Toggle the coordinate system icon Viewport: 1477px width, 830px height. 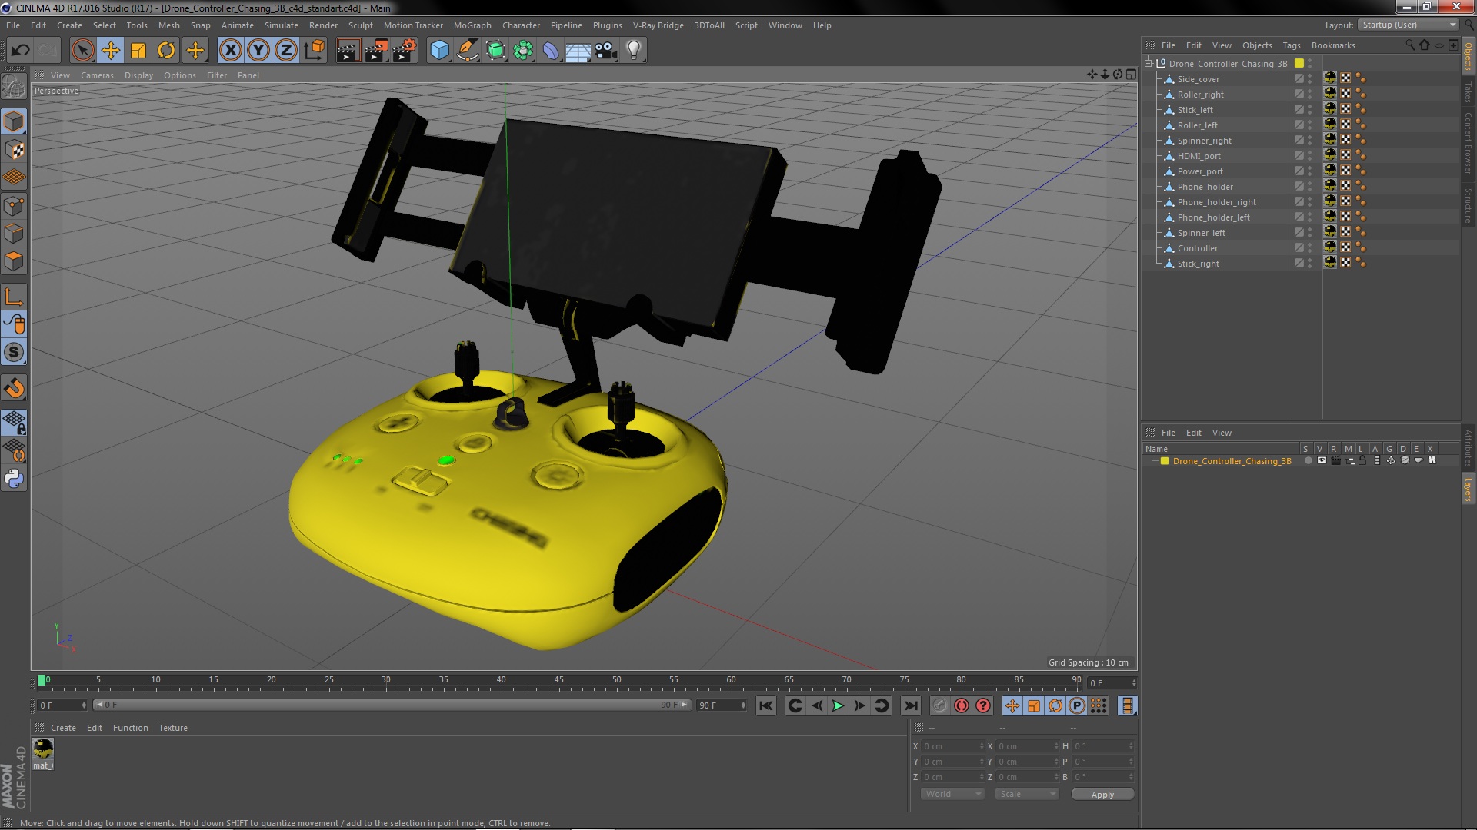[314, 51]
